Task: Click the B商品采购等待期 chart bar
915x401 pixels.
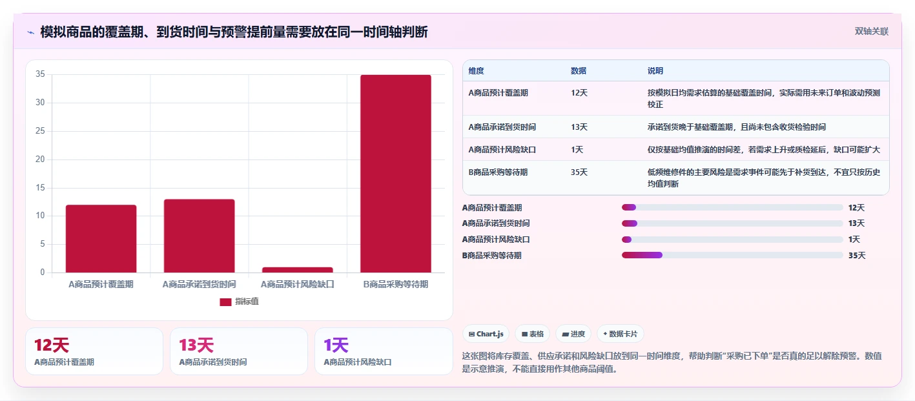Action: tap(395, 174)
